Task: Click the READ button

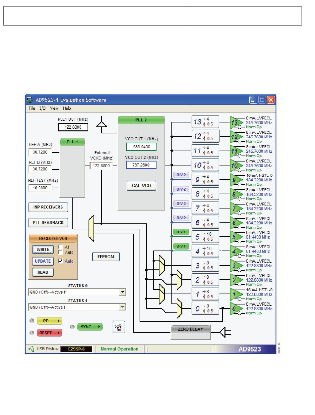Action: [x=43, y=272]
